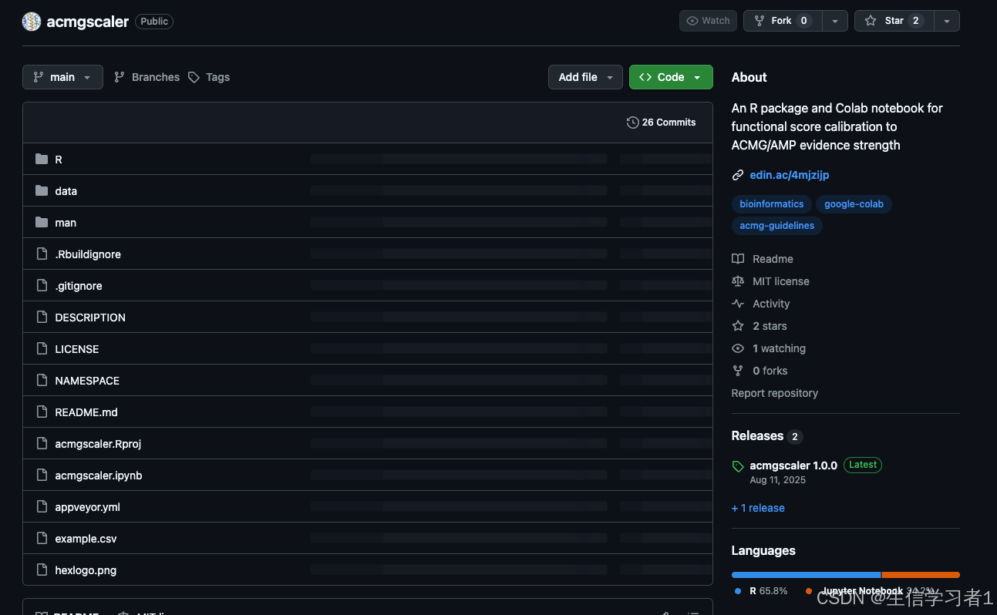
Task: Click the file icon beside LICENSE
Action: pos(42,349)
